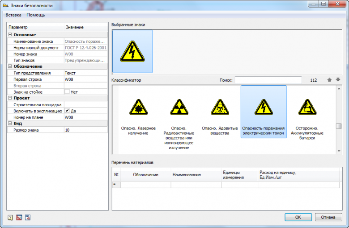Toggle the Знак на стойке checkbox
The width and height of the screenshot is (349, 228).
[67, 91]
